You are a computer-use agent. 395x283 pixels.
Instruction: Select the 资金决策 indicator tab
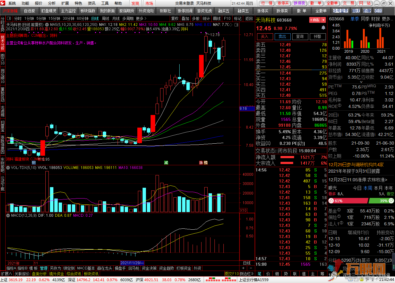(x=149, y=268)
